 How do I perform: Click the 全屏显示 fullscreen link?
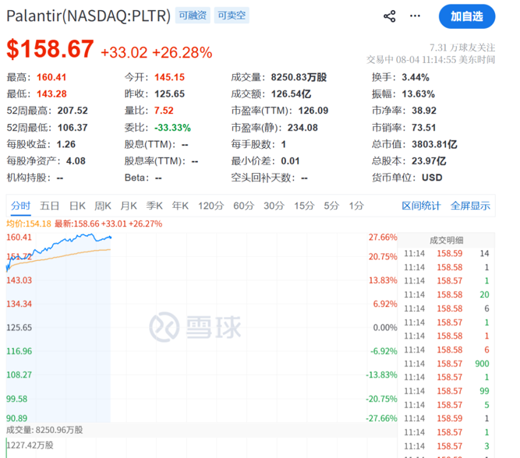click(470, 206)
